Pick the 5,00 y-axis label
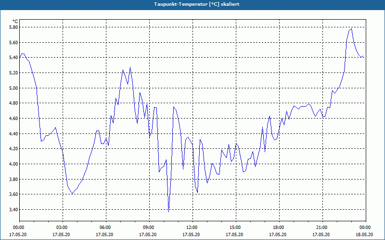Image resolution: width=385 pixels, height=240 pixels. pos(13,88)
